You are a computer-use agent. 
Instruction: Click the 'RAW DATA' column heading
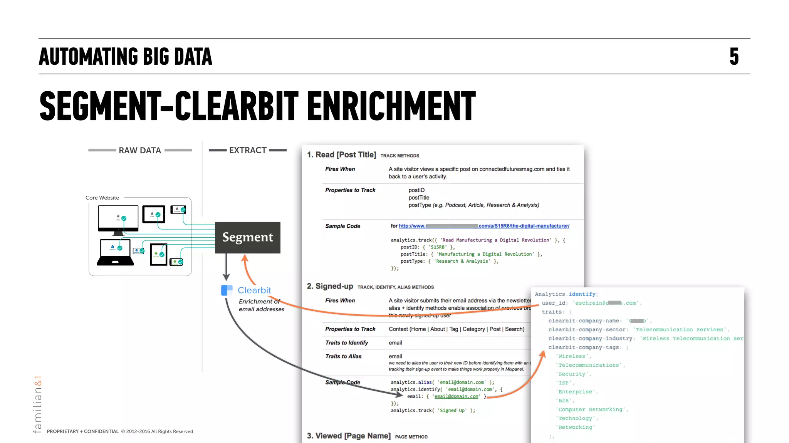coord(140,150)
